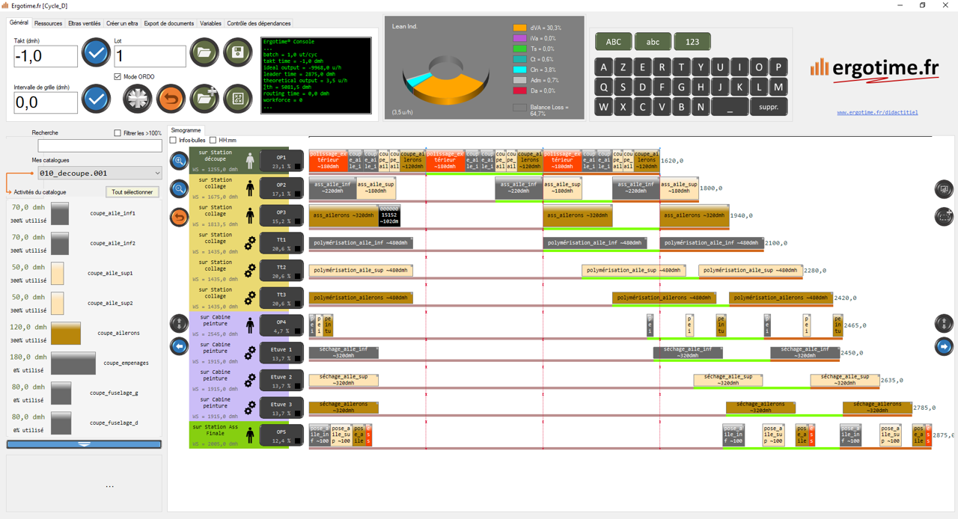The height and width of the screenshot is (519, 958).
Task: Click the orange dVA legend color swatch
Action: (x=519, y=28)
